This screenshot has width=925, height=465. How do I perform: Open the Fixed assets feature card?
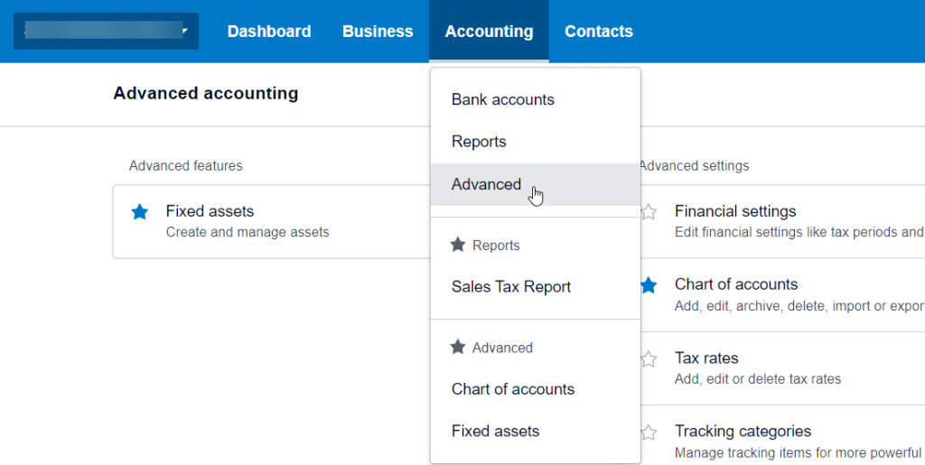pos(272,221)
